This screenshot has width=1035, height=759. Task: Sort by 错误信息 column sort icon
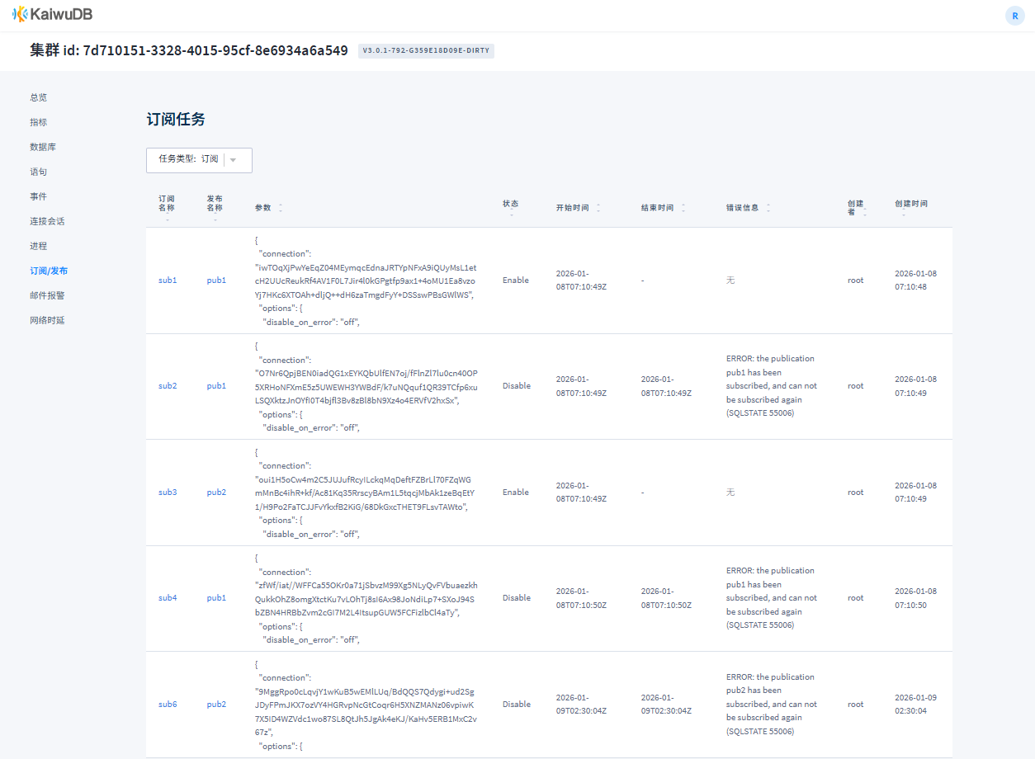point(768,208)
